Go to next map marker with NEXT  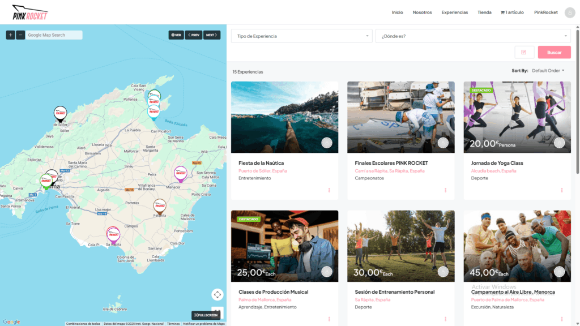point(212,35)
